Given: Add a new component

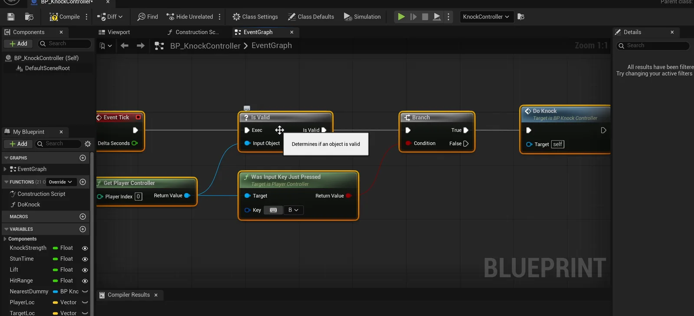Looking at the screenshot, I should pos(18,44).
